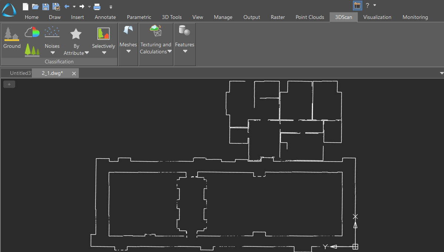Click the green trees vegetation icon
This screenshot has width=444, height=252.
(x=32, y=50)
